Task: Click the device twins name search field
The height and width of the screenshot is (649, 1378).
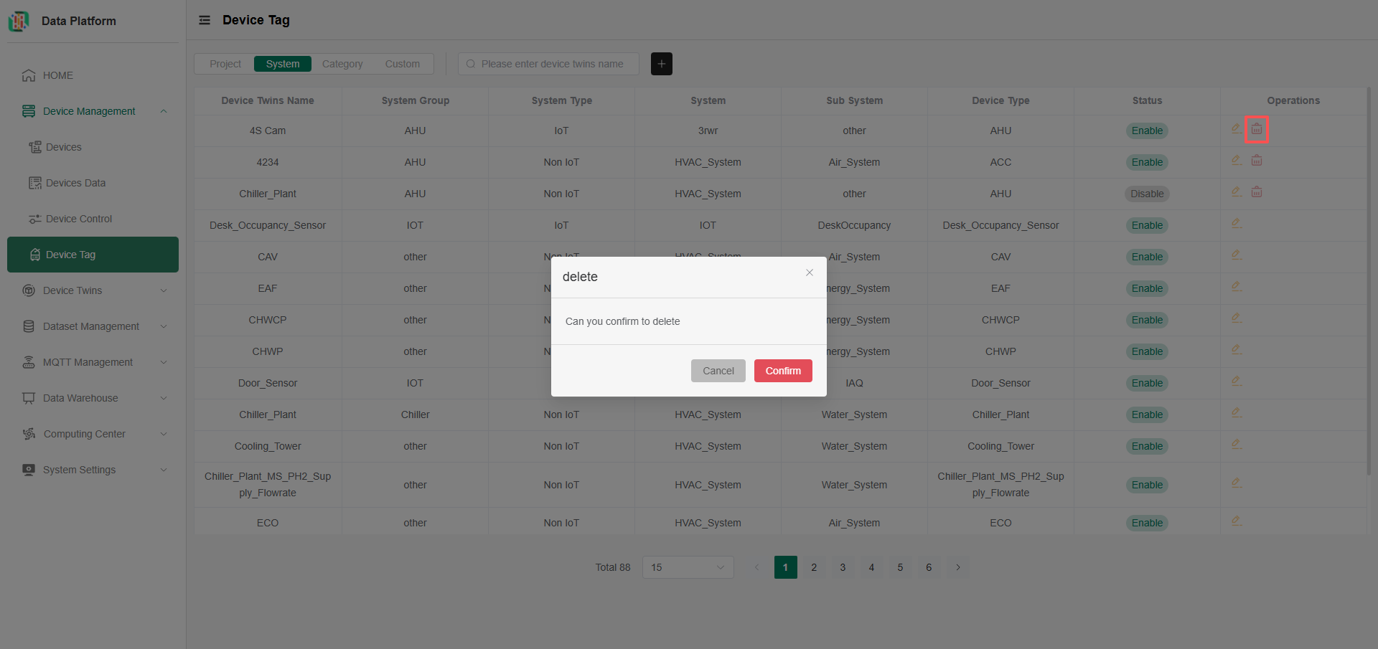Action: pos(553,64)
